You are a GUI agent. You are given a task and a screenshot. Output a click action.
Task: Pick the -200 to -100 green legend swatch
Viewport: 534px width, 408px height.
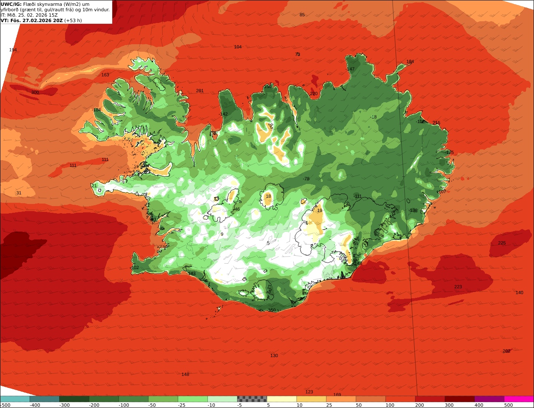click(x=104, y=399)
